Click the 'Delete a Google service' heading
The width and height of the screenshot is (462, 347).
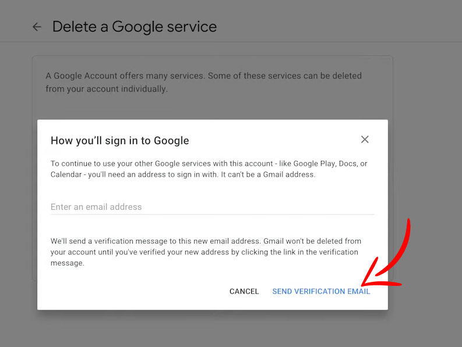[134, 27]
